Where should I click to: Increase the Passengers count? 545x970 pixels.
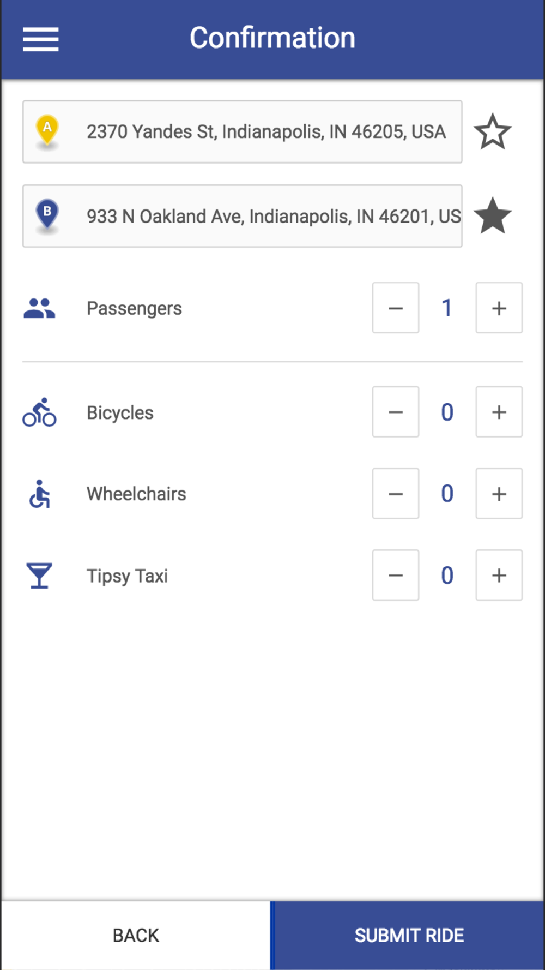499,308
